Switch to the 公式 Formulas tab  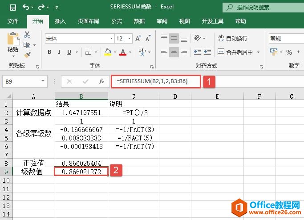[x=117, y=21]
